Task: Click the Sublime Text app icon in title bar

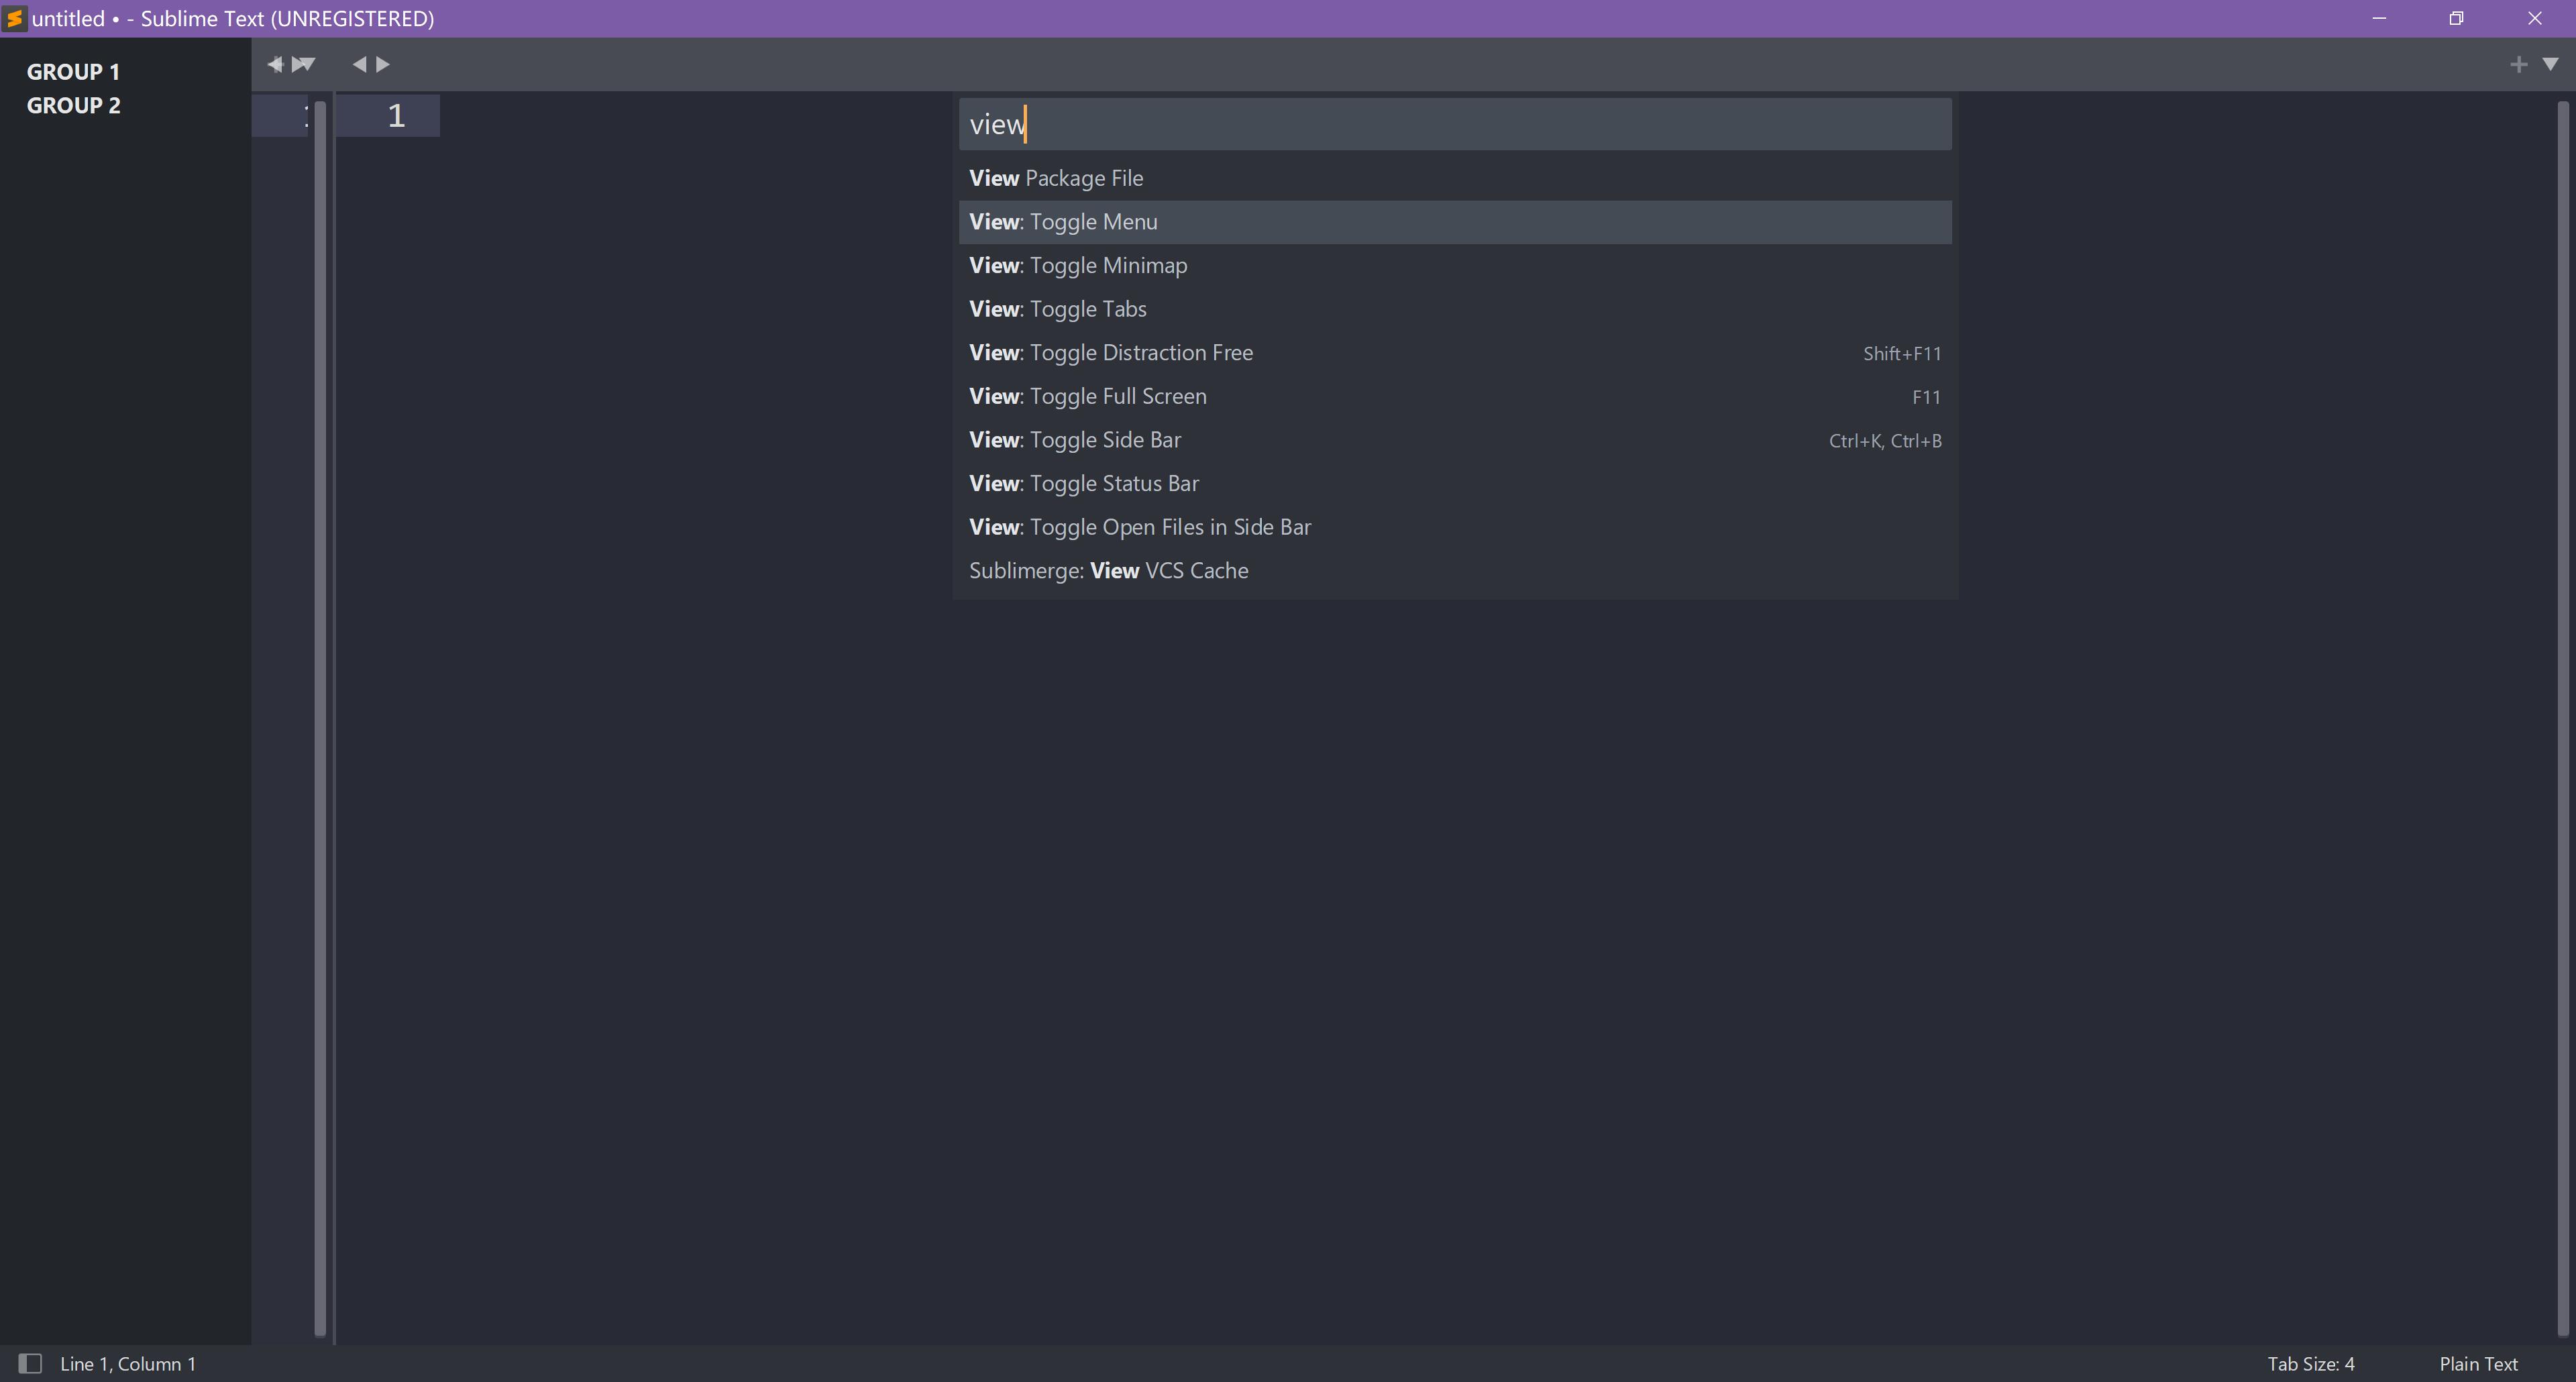Action: (x=14, y=18)
